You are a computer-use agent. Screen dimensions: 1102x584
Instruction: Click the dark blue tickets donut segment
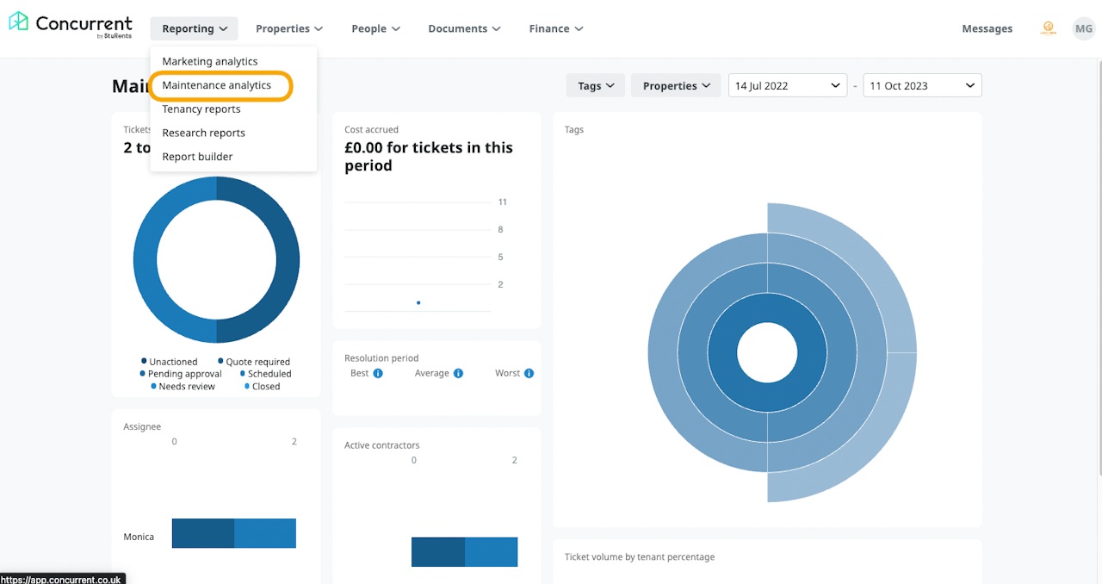288,260
